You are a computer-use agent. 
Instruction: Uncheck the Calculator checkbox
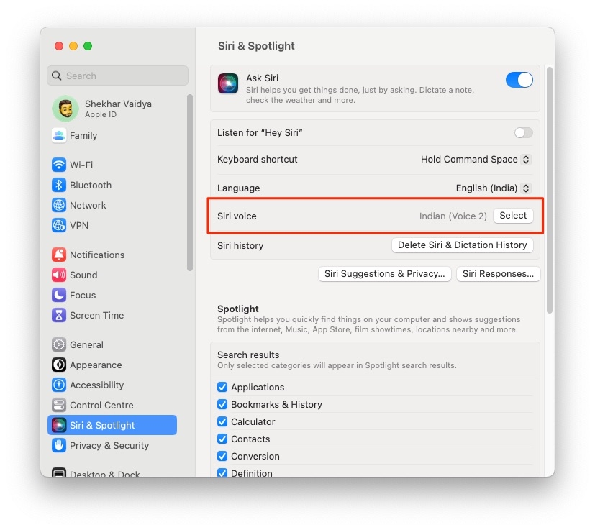click(222, 421)
